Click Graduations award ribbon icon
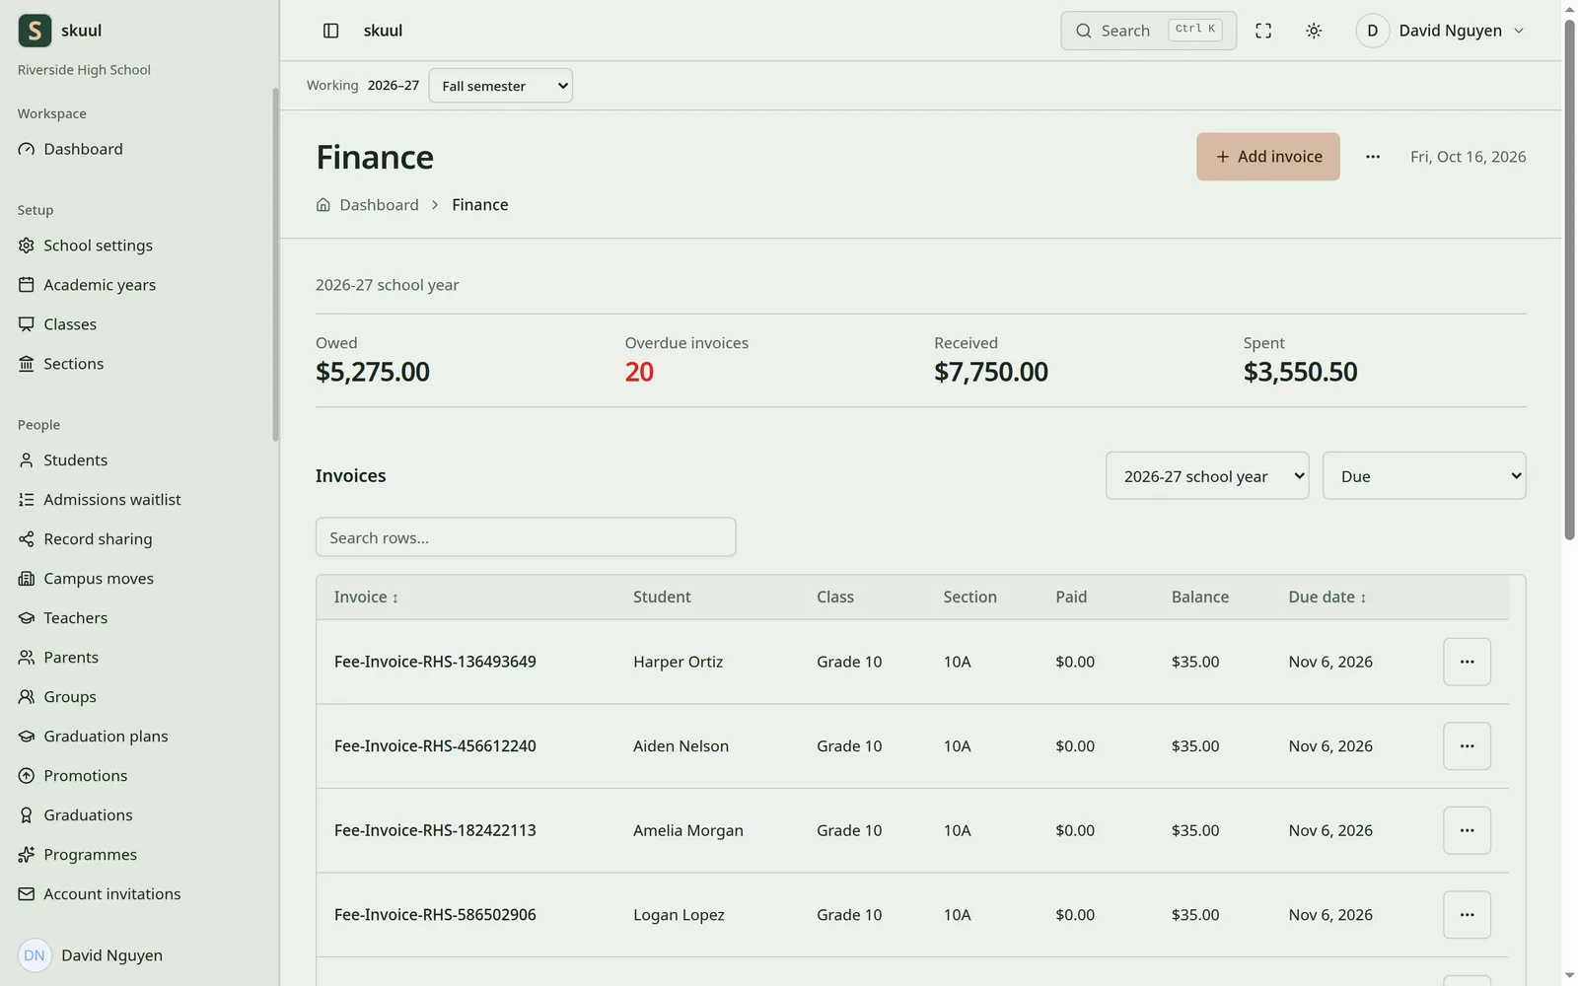The width and height of the screenshot is (1578, 986). click(x=27, y=815)
